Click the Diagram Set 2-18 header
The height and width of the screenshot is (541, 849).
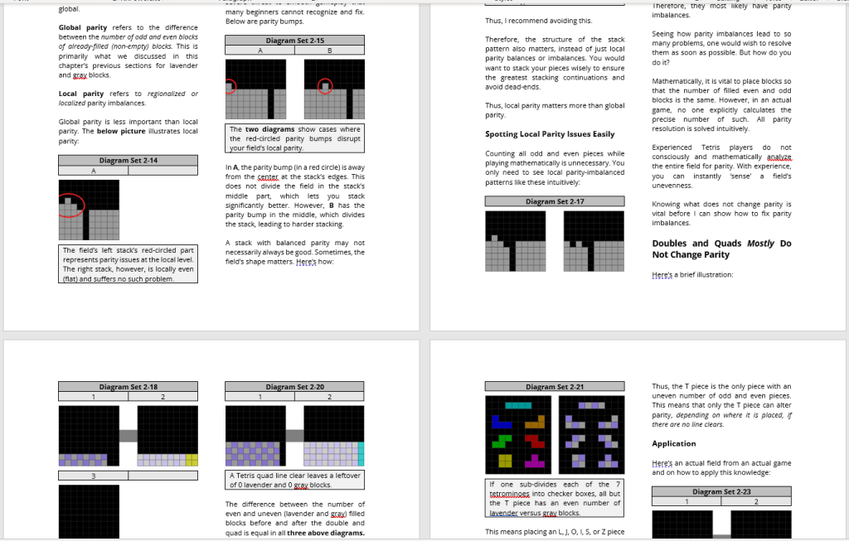pos(128,387)
